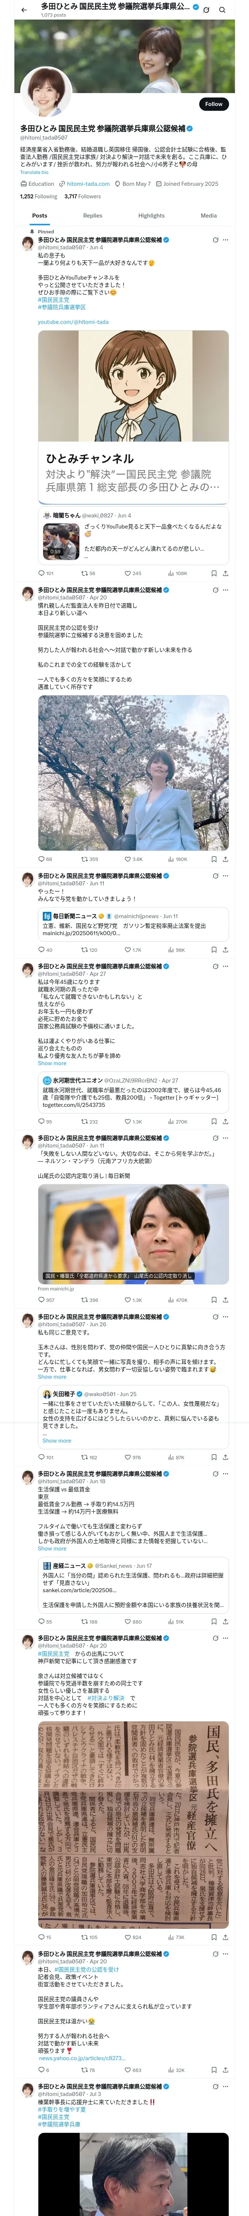Like the pinned post with 245 likes
Image resolution: width=249 pixels, height=2216 pixels.
(x=132, y=573)
